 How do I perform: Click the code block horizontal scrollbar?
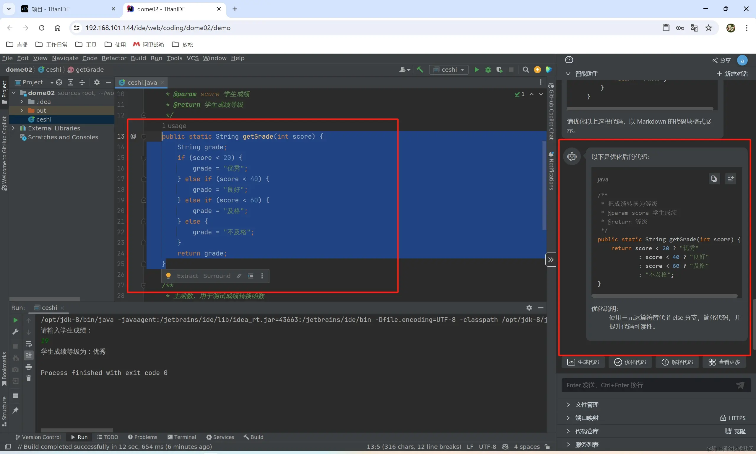pos(664,296)
